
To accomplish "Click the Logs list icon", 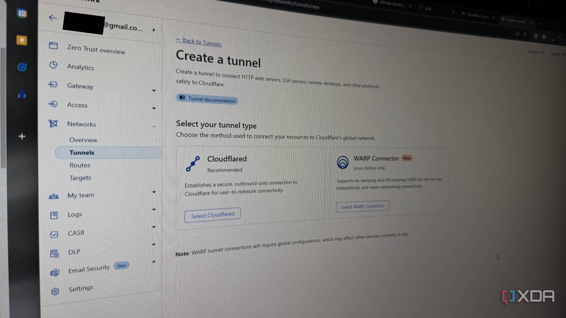I will (54, 215).
